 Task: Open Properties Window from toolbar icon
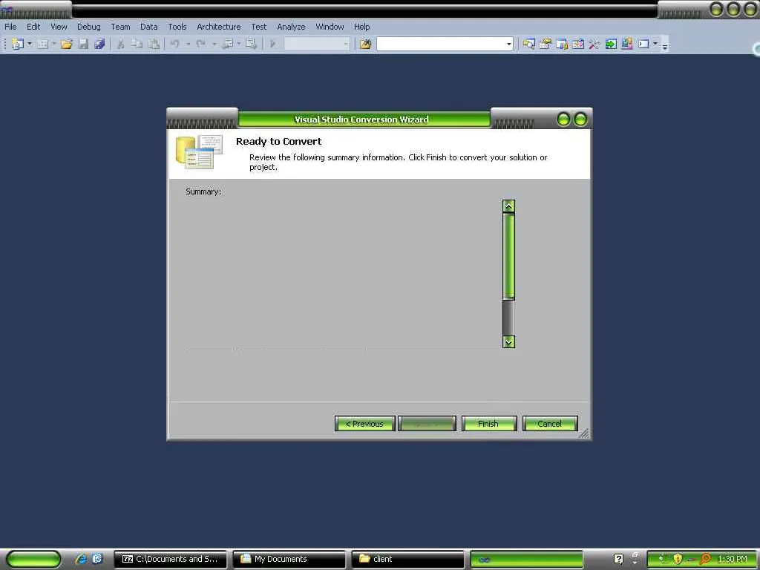pos(546,44)
